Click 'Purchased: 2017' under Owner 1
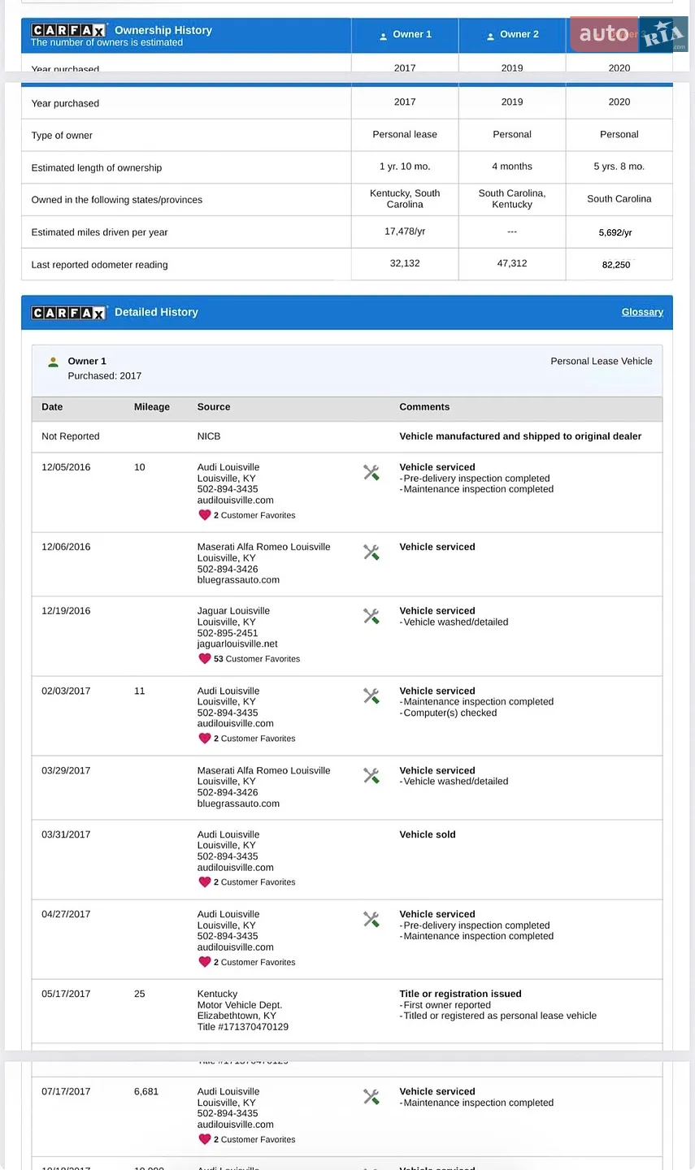The image size is (695, 1170). 105,376
